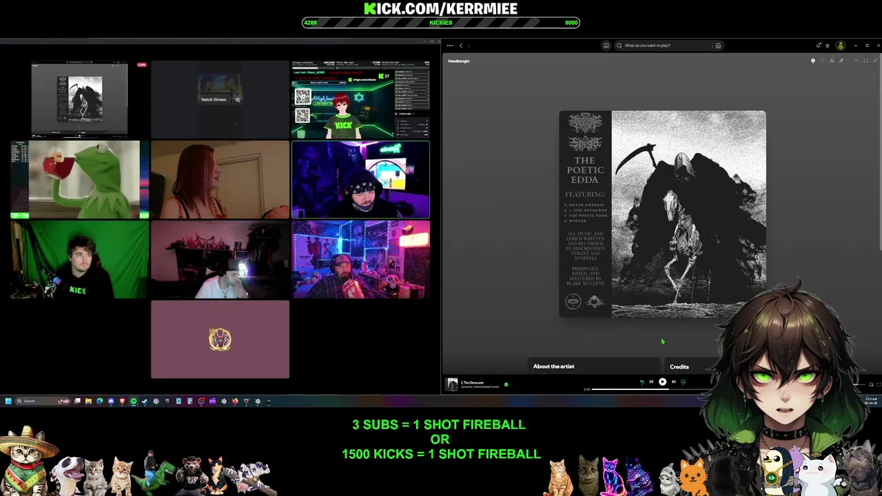The image size is (882, 496).
Task: Click the Spotify play button
Action: [662, 382]
